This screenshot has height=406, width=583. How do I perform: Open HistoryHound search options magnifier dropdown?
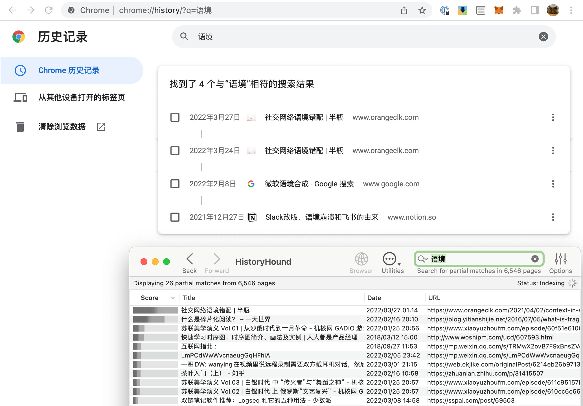point(423,259)
